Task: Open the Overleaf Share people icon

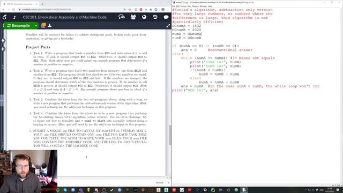Action: 133,17
